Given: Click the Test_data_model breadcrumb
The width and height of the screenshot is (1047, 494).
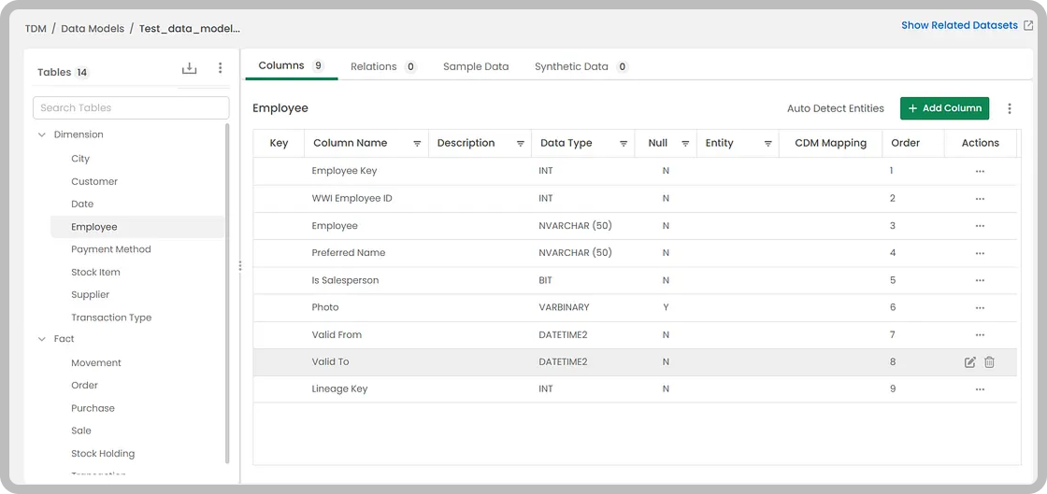Looking at the screenshot, I should [190, 29].
